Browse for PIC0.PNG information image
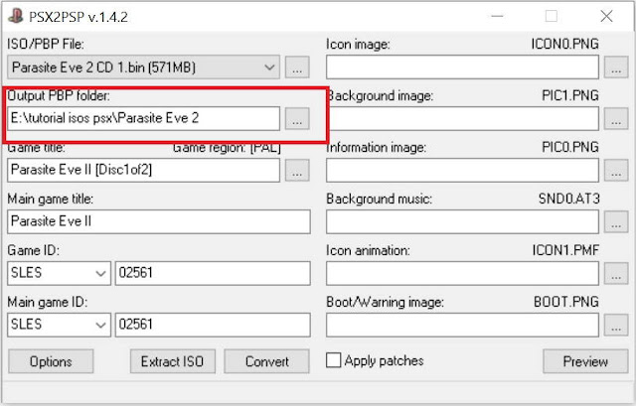Image resolution: width=636 pixels, height=406 pixels. point(617,170)
